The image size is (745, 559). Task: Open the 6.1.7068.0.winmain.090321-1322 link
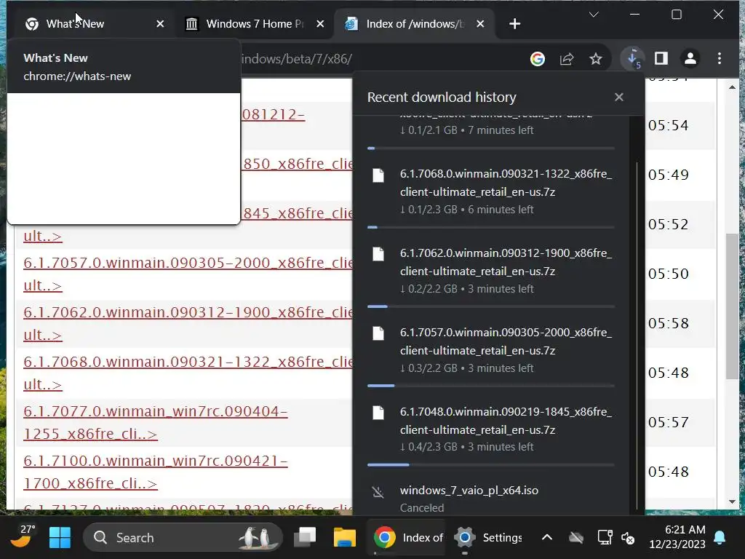188,373
